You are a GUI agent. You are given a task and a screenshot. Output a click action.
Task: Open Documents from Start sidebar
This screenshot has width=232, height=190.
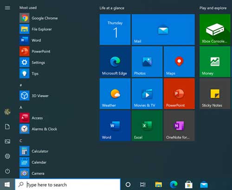(7, 127)
